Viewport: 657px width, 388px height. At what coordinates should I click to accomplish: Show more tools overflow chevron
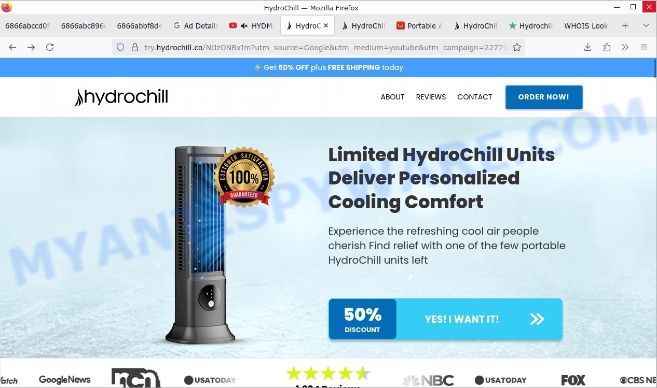(x=625, y=47)
